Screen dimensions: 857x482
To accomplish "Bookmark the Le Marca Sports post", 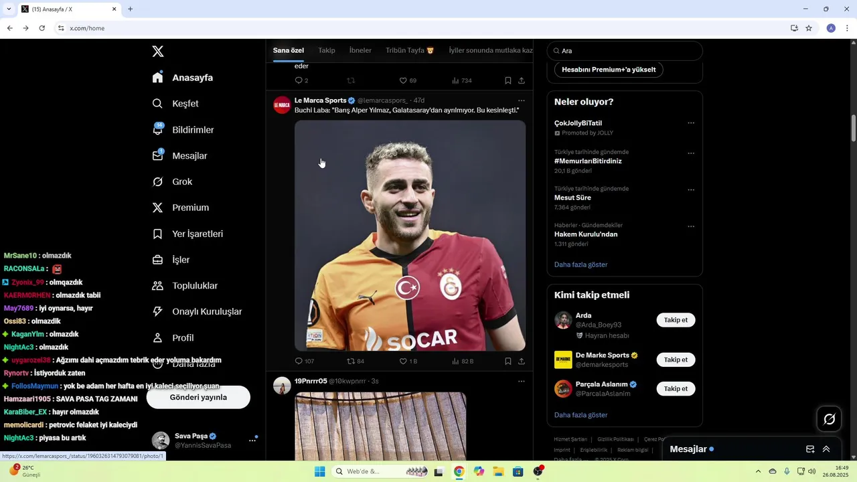I will (508, 361).
